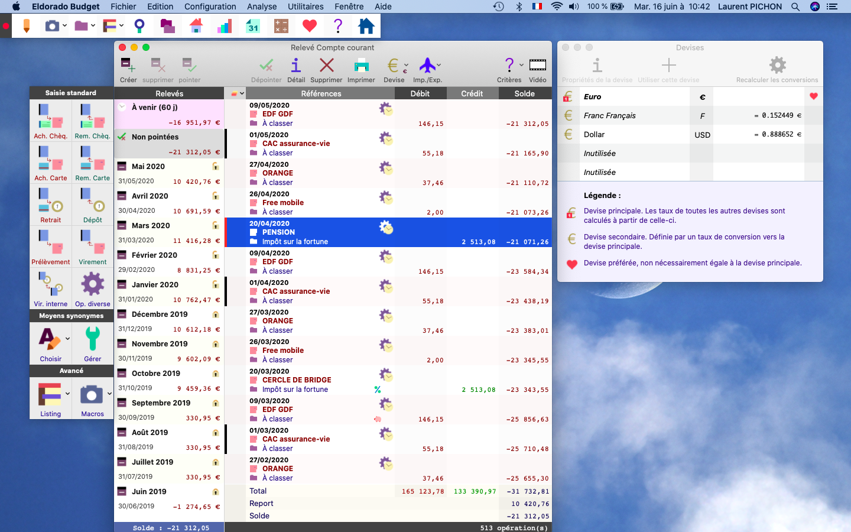Click the Créer toolbar icon
Viewport: 851px width, 532px height.
click(128, 65)
